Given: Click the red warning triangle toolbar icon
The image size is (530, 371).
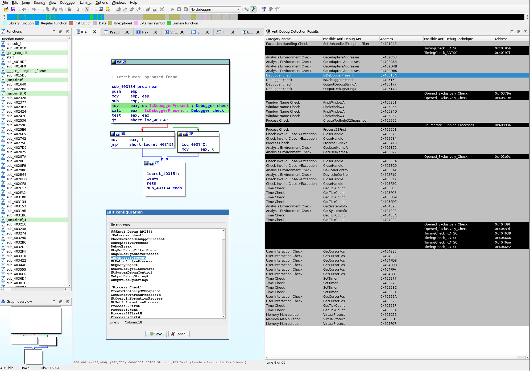Looking at the screenshot, I should (101, 9).
